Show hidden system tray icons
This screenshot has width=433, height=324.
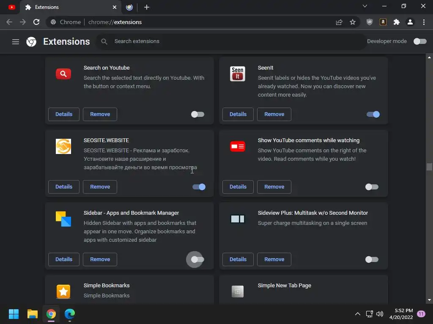[x=357, y=314]
